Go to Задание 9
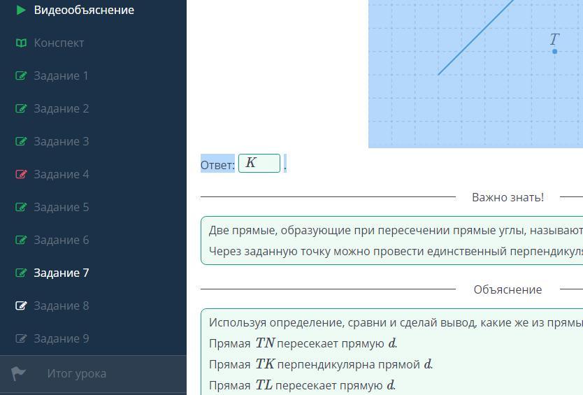The width and height of the screenshot is (583, 395). pyautogui.click(x=62, y=338)
